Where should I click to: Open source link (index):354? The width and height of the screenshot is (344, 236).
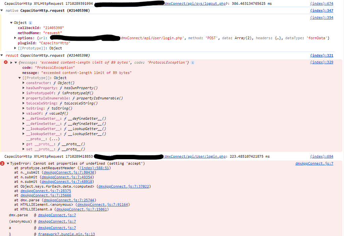coord(321,17)
